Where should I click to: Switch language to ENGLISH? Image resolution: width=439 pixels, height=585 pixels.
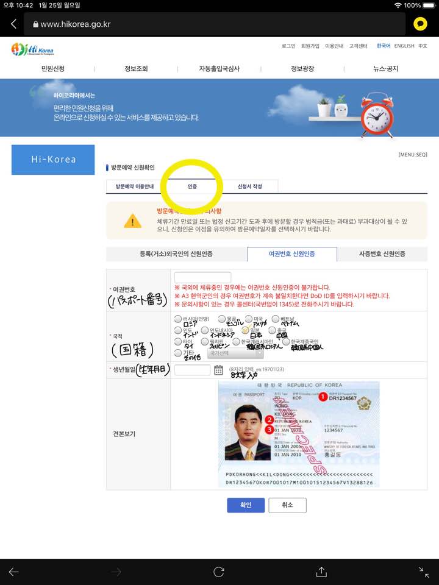[404, 46]
